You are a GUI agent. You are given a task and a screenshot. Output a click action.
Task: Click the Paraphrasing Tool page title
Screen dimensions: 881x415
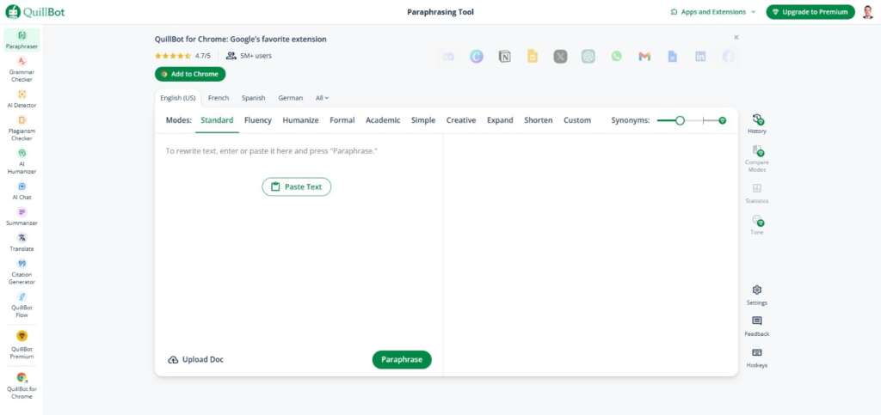coord(440,12)
